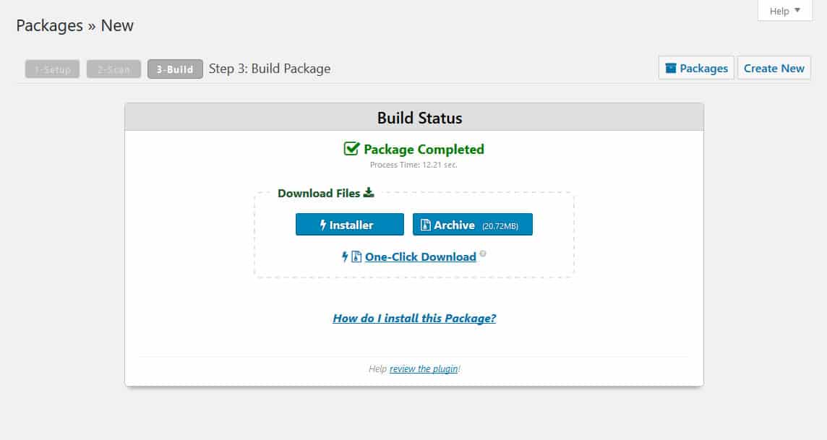Click the One-Click Download help tooltip icon

pyautogui.click(x=483, y=254)
